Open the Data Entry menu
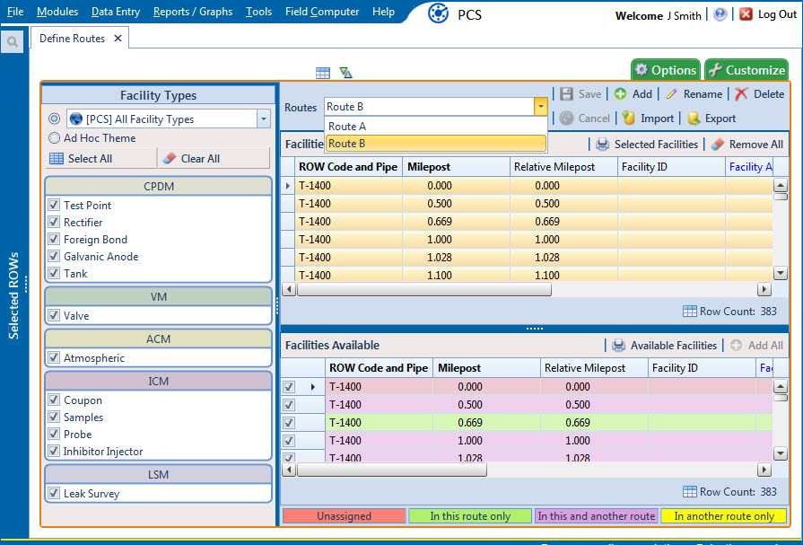Image resolution: width=803 pixels, height=545 pixels. [x=116, y=12]
